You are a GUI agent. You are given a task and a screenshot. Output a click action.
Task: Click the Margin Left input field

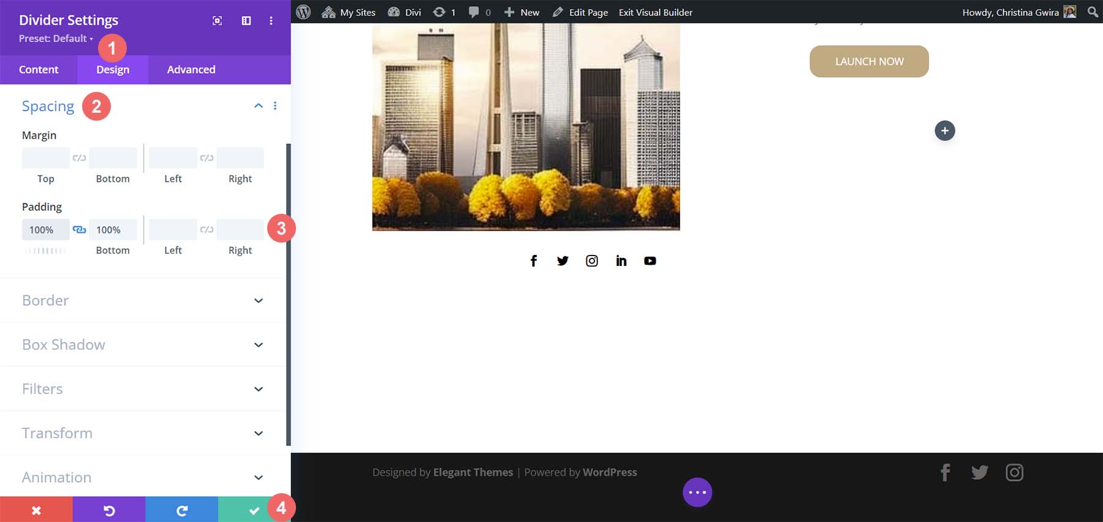coord(173,158)
